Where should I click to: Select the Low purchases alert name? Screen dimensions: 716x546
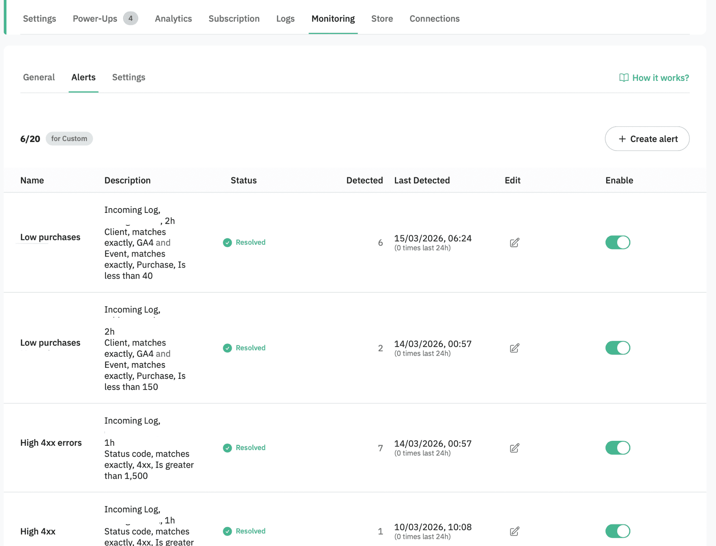coord(50,237)
